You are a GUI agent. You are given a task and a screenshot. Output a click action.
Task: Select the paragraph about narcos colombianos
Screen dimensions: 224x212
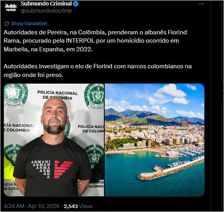(x=98, y=71)
